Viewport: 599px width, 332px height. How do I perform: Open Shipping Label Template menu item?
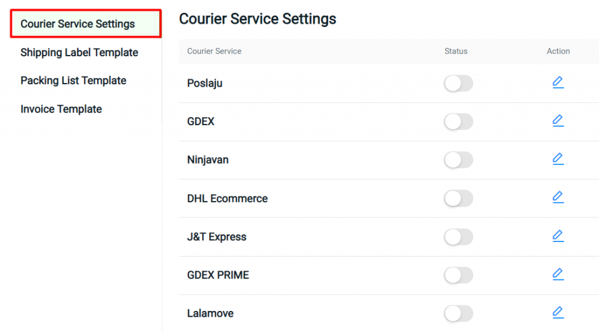click(79, 52)
